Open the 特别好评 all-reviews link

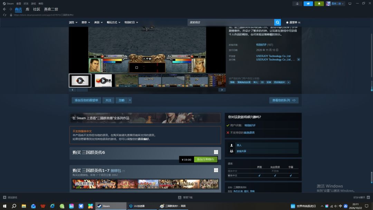pyautogui.click(x=261, y=45)
